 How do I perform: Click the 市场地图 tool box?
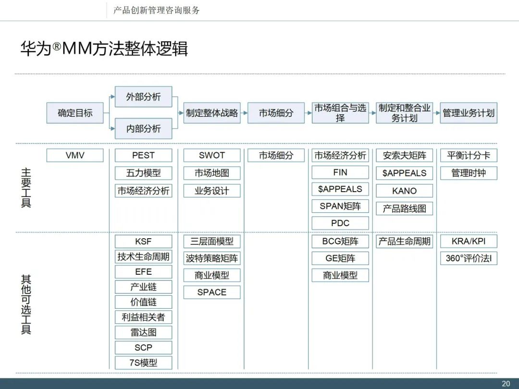coord(212,173)
